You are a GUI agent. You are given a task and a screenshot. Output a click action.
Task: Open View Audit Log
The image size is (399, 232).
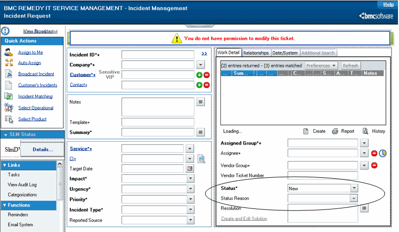pos(22,185)
